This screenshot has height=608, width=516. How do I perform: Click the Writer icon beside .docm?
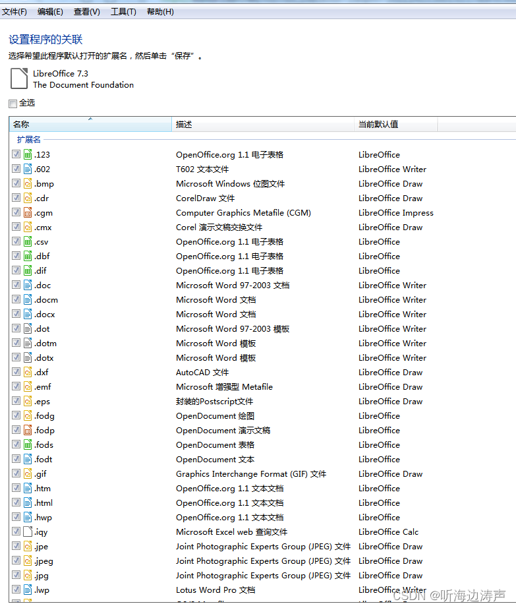point(28,299)
